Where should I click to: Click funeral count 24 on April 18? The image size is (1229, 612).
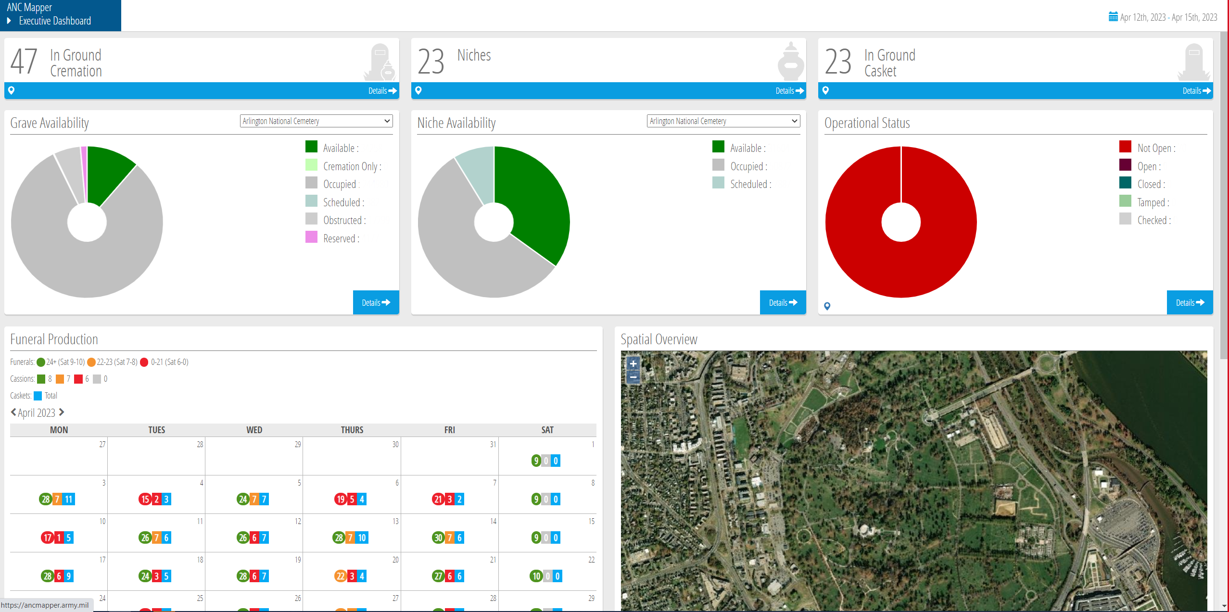145,576
